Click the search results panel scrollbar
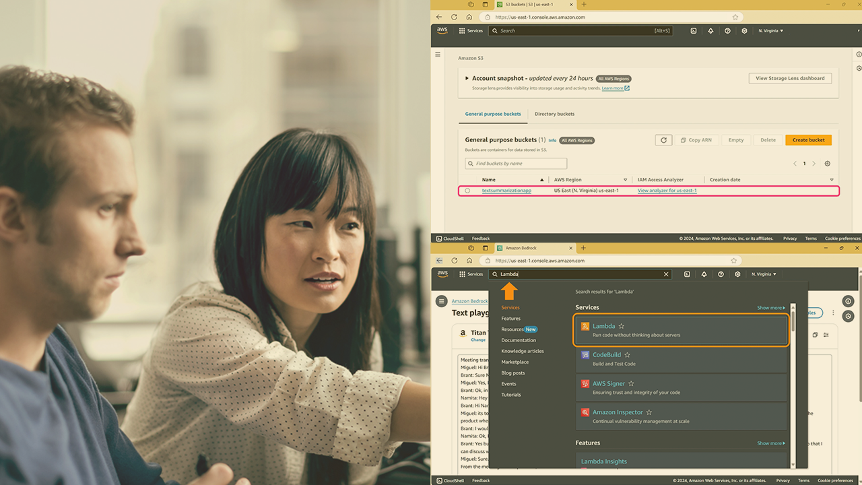This screenshot has height=485, width=862. 793,323
